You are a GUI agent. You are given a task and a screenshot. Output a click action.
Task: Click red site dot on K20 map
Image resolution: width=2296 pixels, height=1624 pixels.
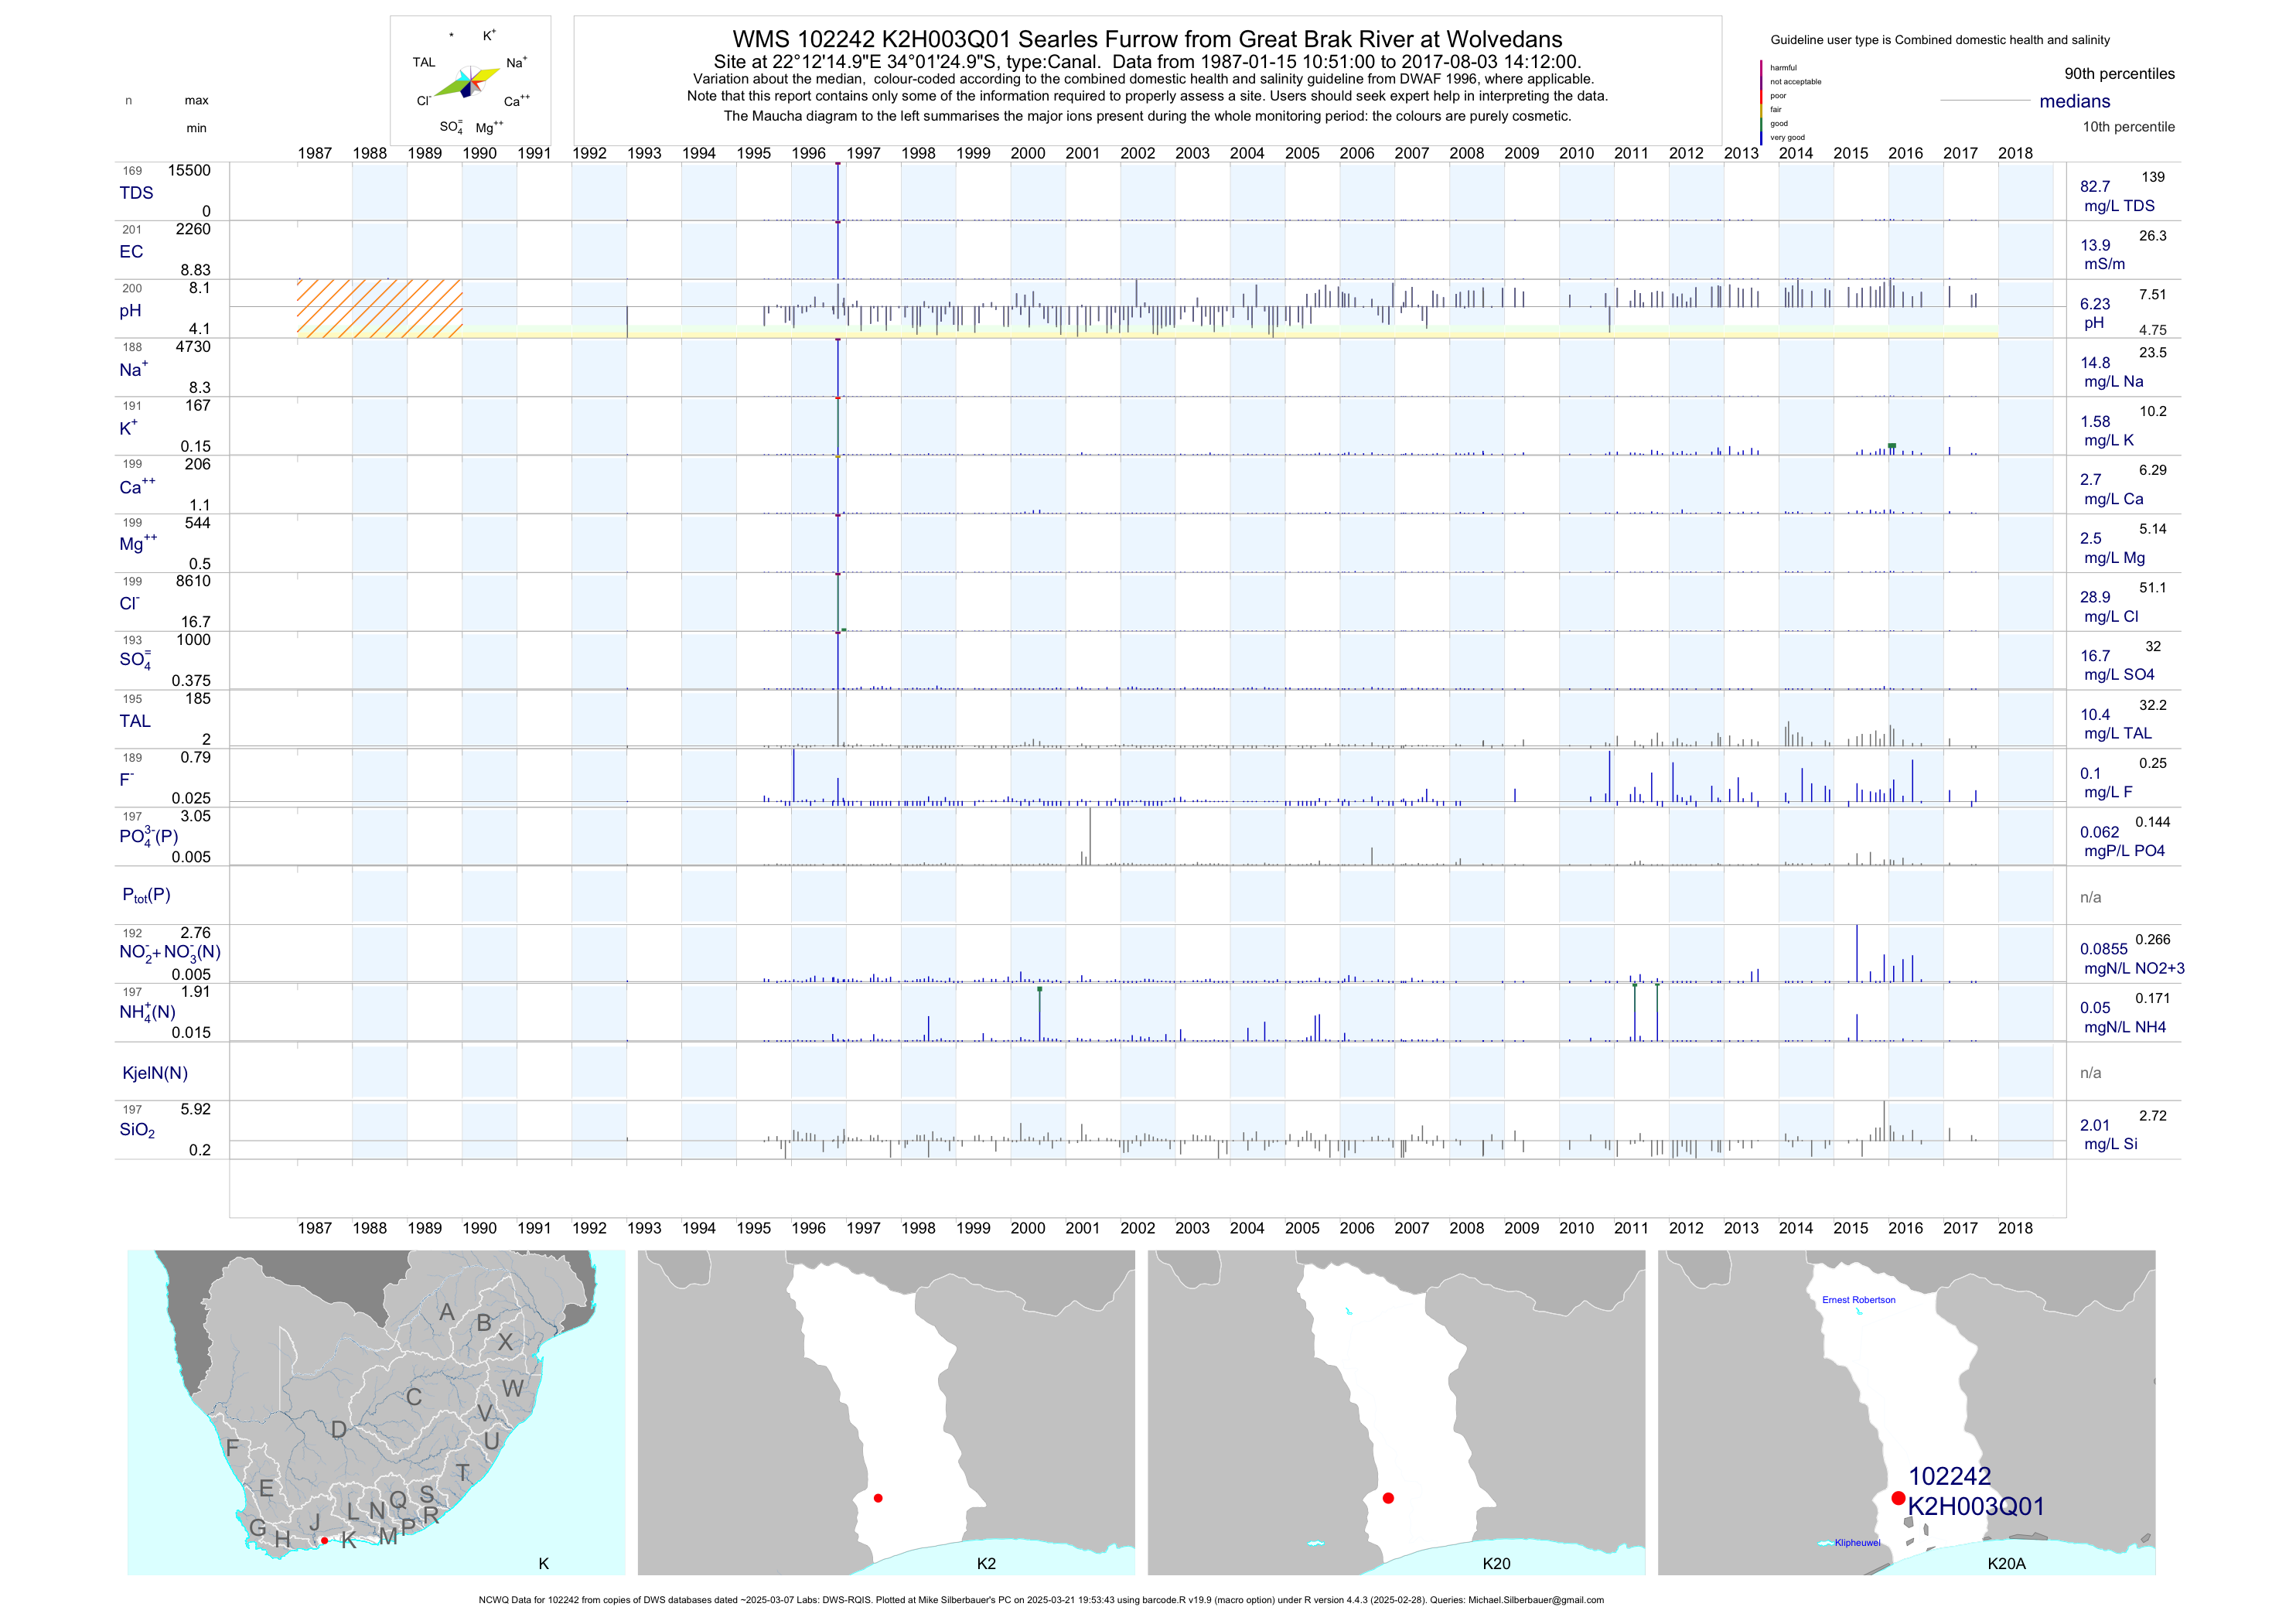click(x=1388, y=1498)
